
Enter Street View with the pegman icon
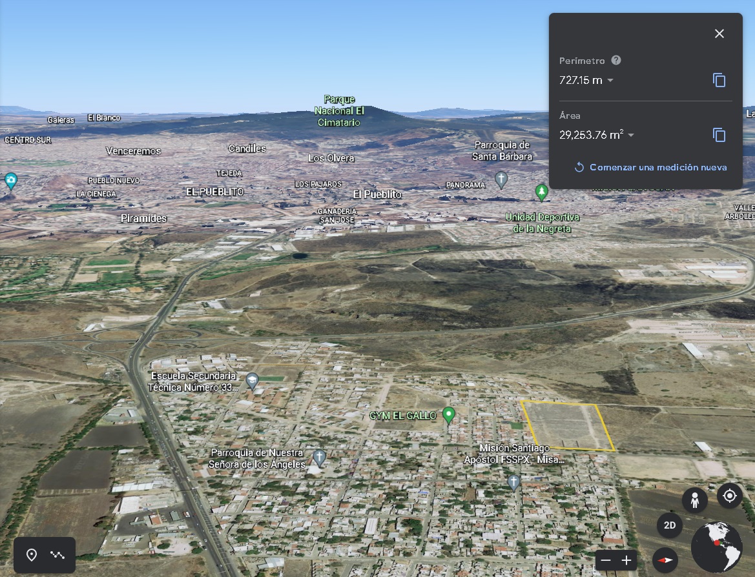point(694,500)
